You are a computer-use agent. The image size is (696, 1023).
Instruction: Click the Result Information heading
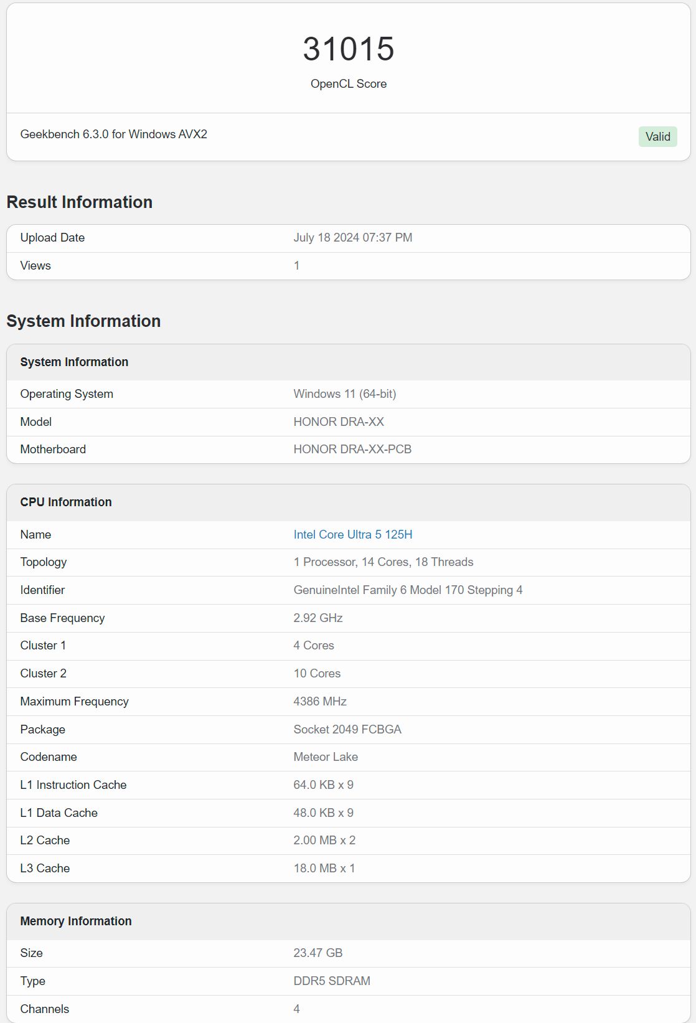point(79,202)
